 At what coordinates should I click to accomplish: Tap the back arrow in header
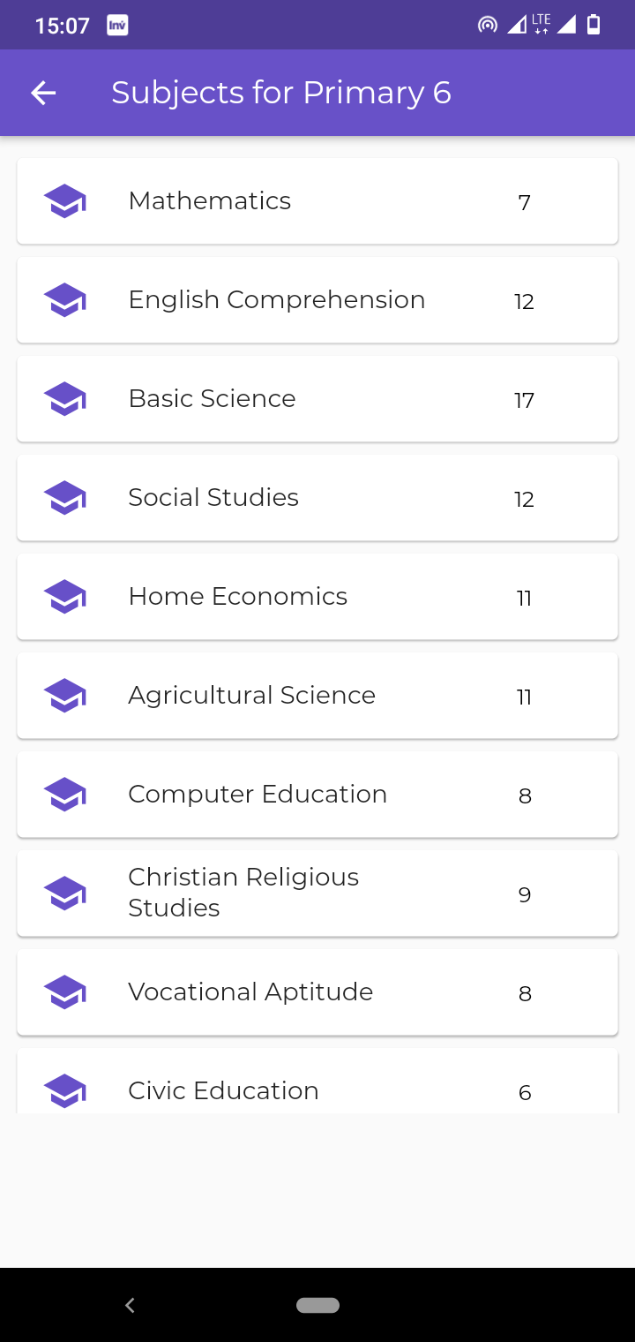[x=43, y=93]
